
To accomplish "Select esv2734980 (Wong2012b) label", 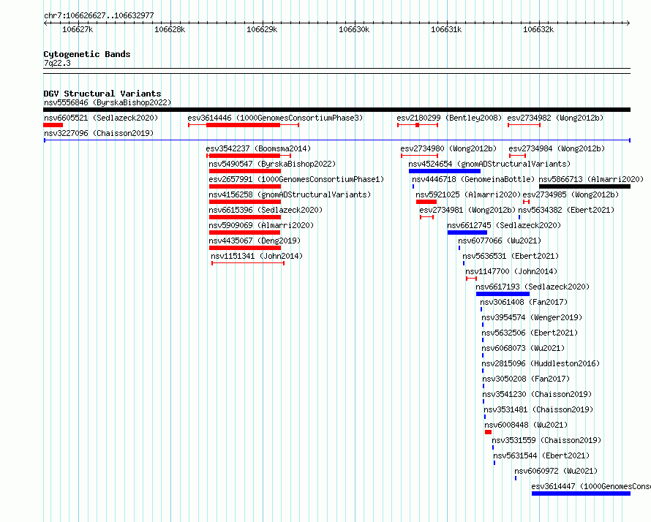I will click(448, 148).
